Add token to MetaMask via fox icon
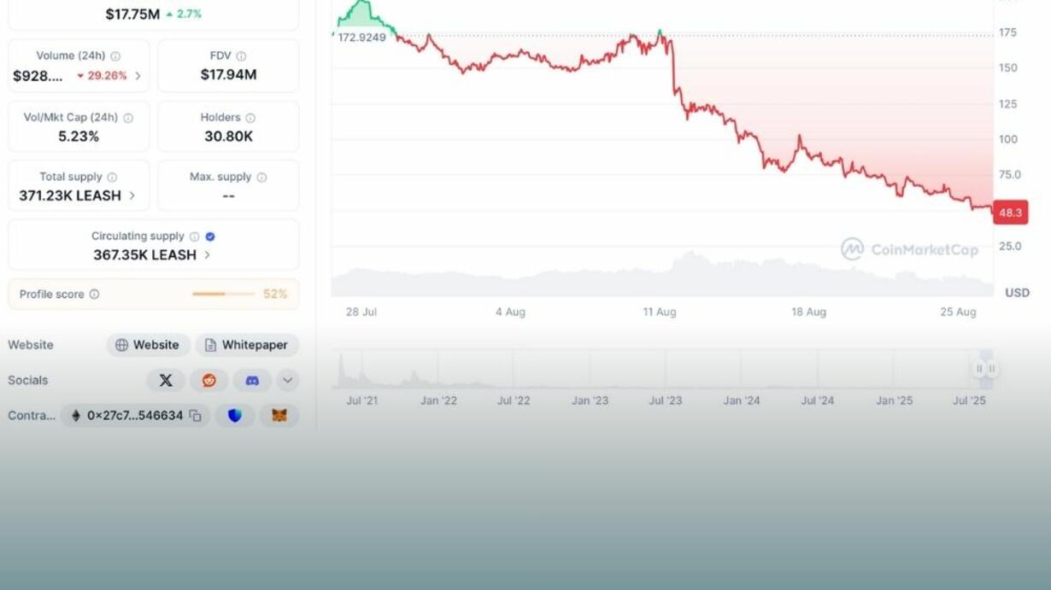 tap(279, 416)
